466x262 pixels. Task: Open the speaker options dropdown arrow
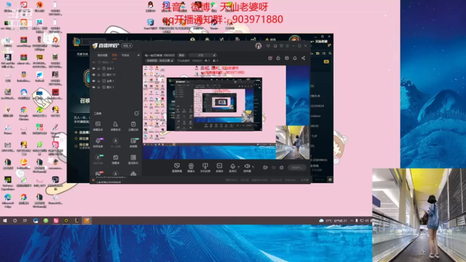[253, 167]
